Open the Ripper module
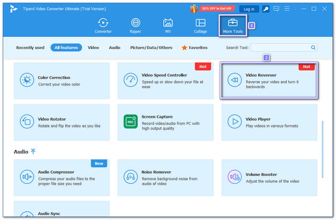Screen dimensions: 336x220 click(135, 26)
